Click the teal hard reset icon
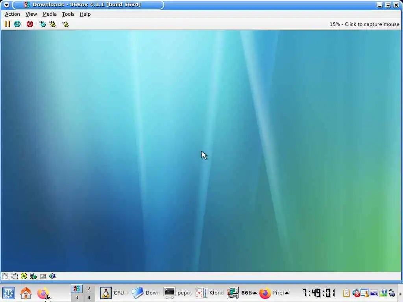 [17, 24]
